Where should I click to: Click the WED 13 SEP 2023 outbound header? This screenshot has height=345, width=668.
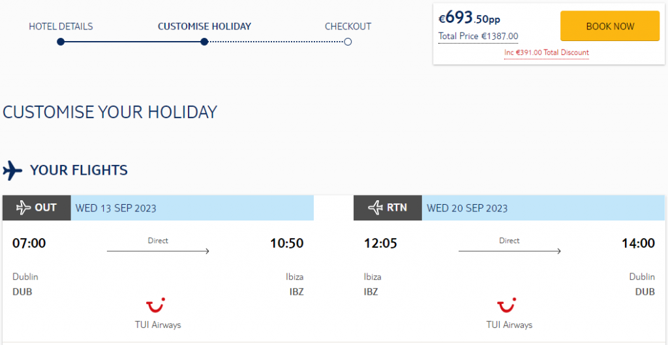[192, 208]
